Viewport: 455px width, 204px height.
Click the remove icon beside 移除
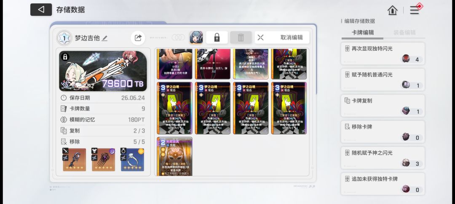pos(64,141)
